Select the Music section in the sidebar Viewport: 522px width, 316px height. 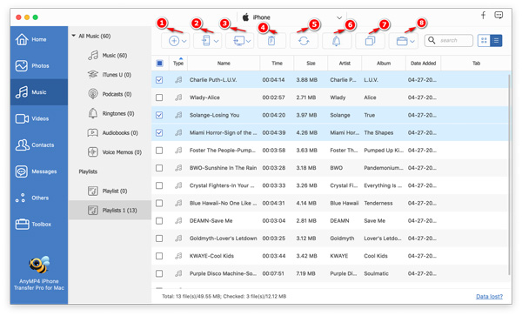point(38,92)
